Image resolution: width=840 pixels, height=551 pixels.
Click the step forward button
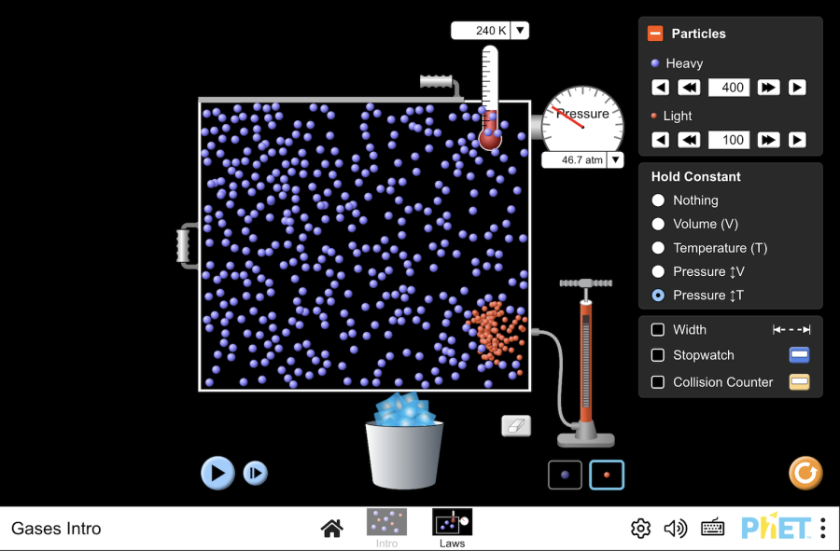255,474
